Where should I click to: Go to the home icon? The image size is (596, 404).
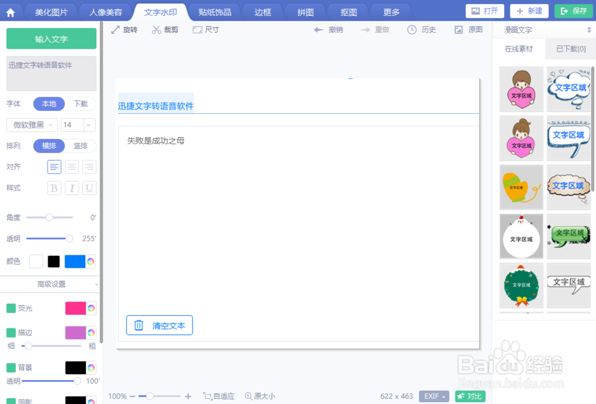10,13
